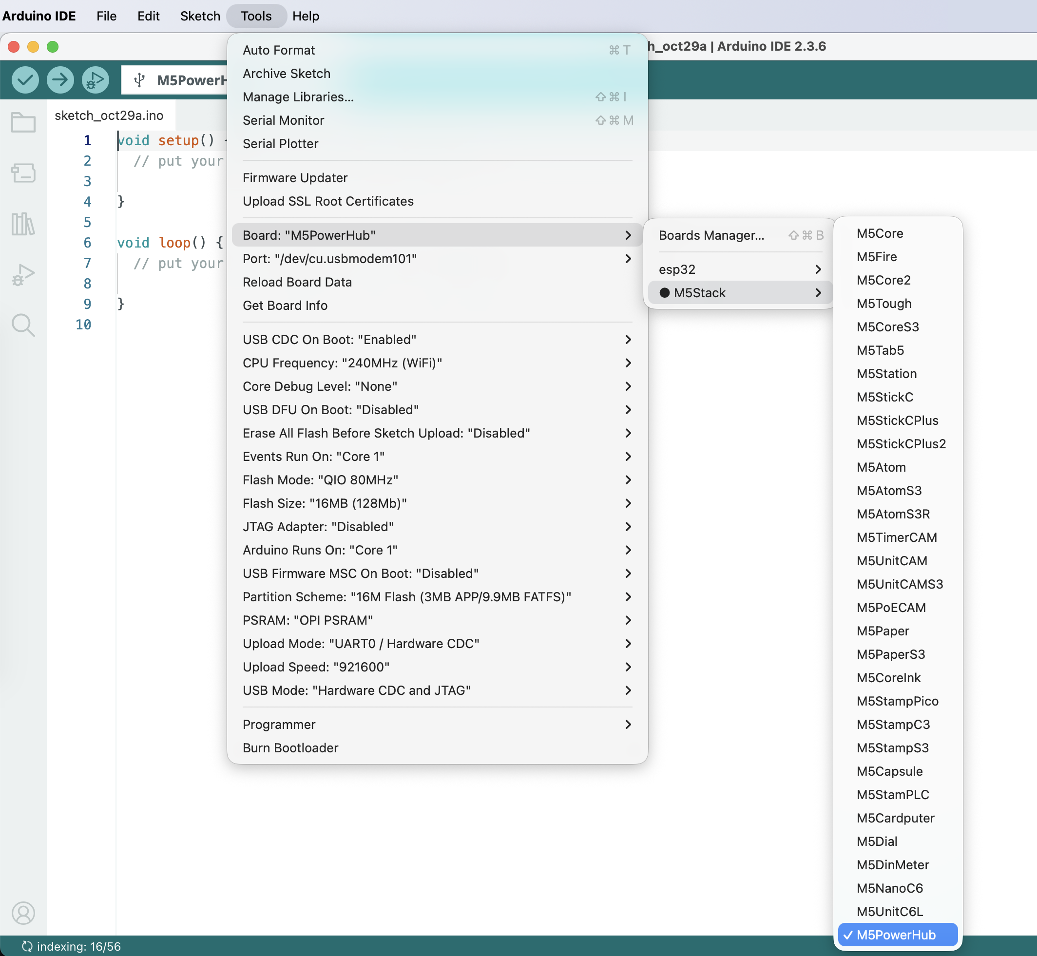This screenshot has width=1037, height=956.
Task: Click Boards Manager... in the submenu
Action: coord(711,235)
